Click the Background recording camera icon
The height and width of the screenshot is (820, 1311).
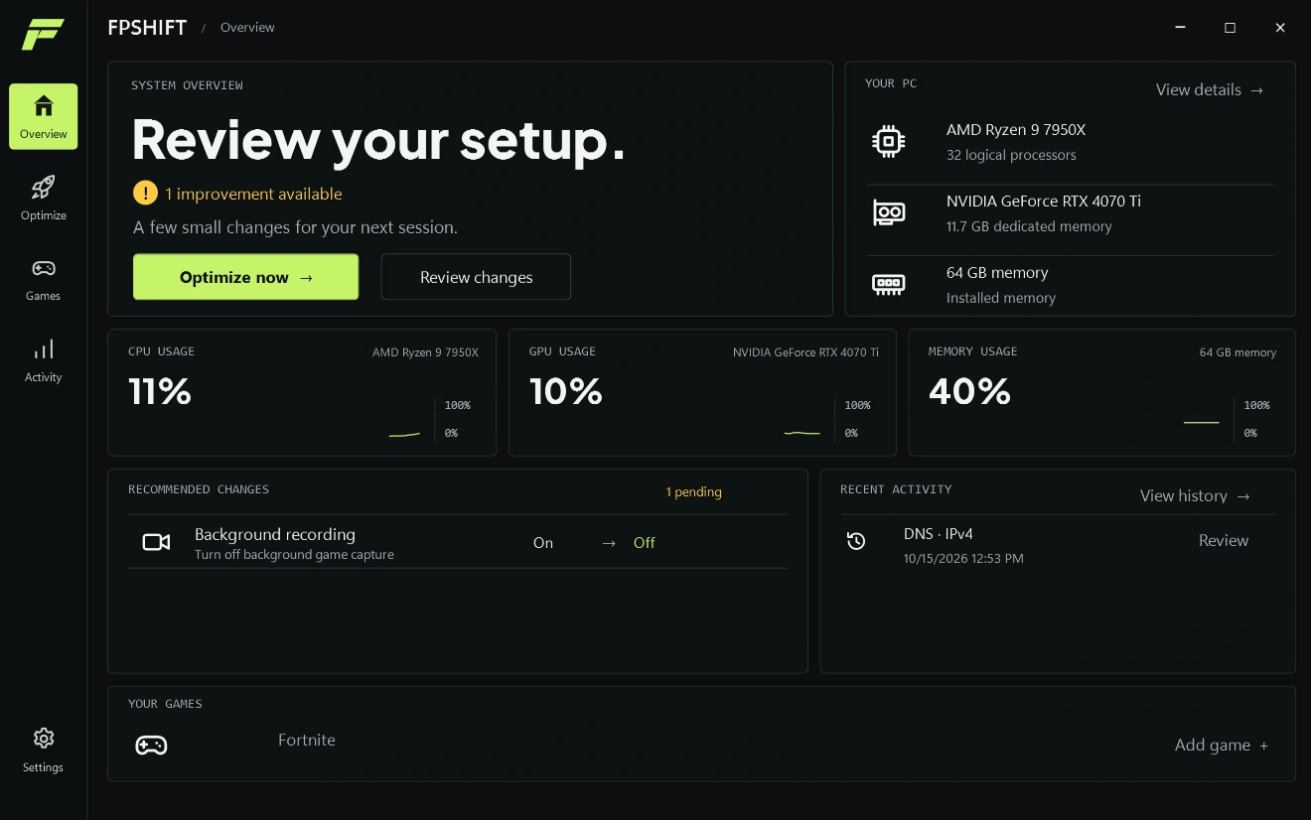(x=157, y=542)
